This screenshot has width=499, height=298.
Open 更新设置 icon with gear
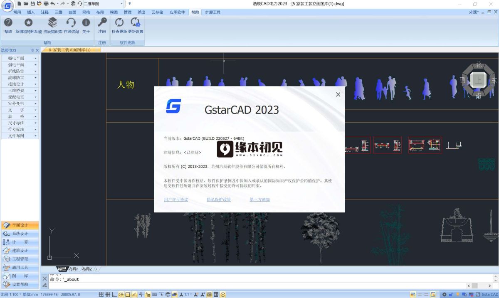click(136, 22)
